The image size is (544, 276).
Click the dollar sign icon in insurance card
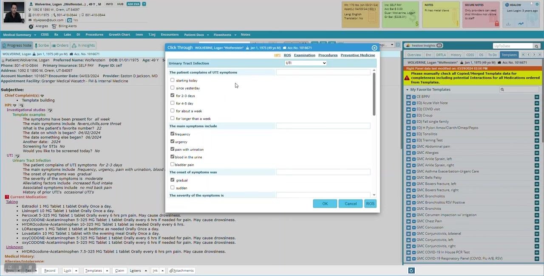[416, 24]
